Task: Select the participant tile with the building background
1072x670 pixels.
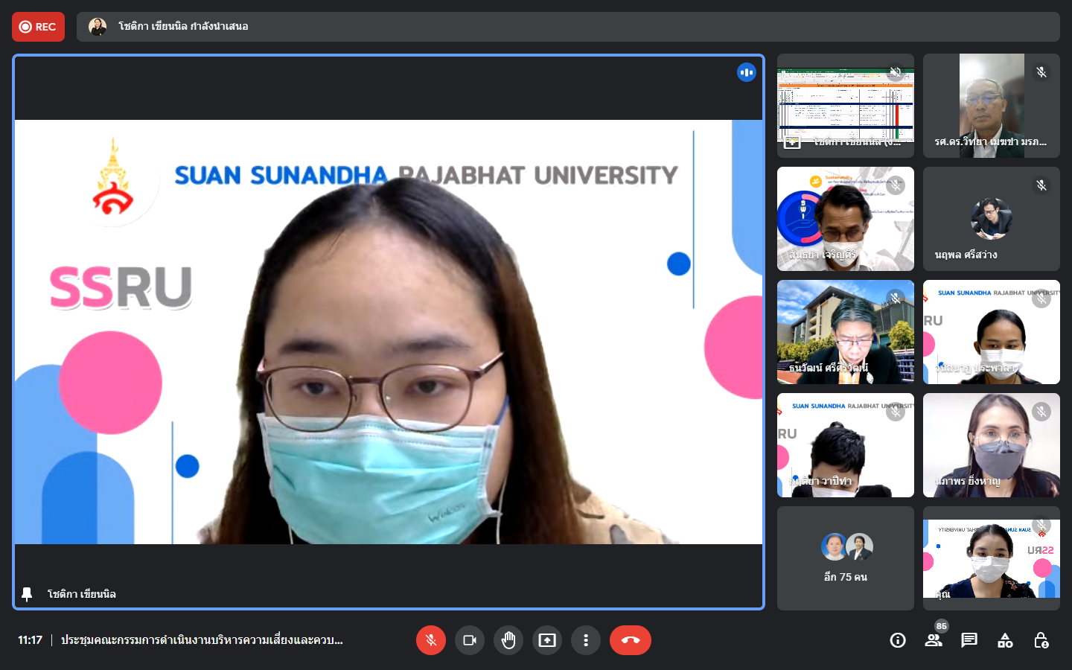Action: tap(845, 332)
